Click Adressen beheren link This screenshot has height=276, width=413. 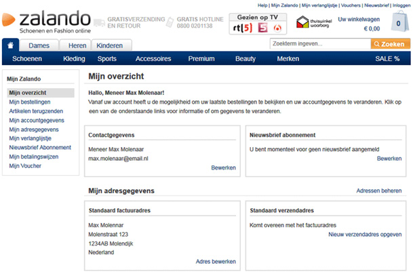[x=379, y=191]
